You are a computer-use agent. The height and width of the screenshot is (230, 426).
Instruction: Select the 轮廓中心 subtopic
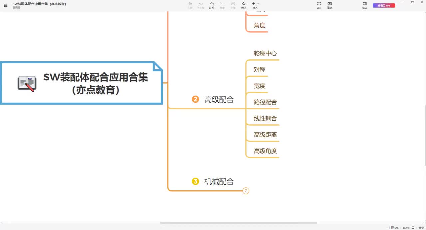265,53
